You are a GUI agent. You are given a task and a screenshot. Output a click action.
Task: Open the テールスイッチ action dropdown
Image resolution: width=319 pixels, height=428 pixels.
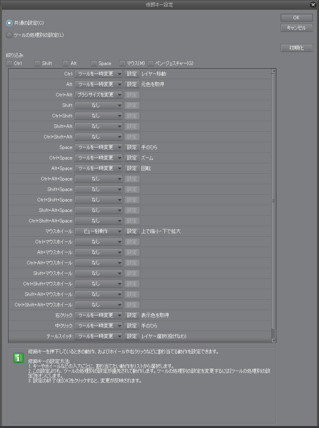tap(98, 336)
